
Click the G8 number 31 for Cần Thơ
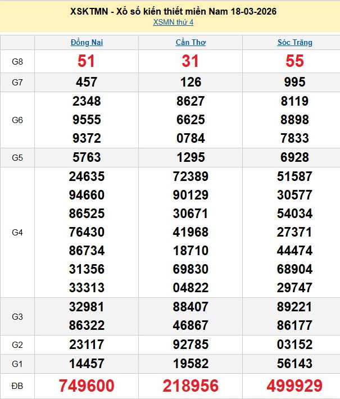191,61
